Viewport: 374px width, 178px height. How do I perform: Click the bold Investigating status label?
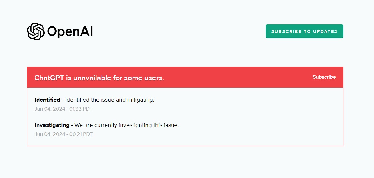(x=52, y=125)
